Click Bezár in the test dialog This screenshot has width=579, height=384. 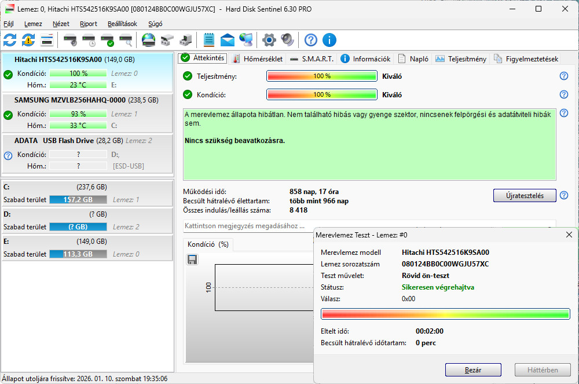pos(473,370)
